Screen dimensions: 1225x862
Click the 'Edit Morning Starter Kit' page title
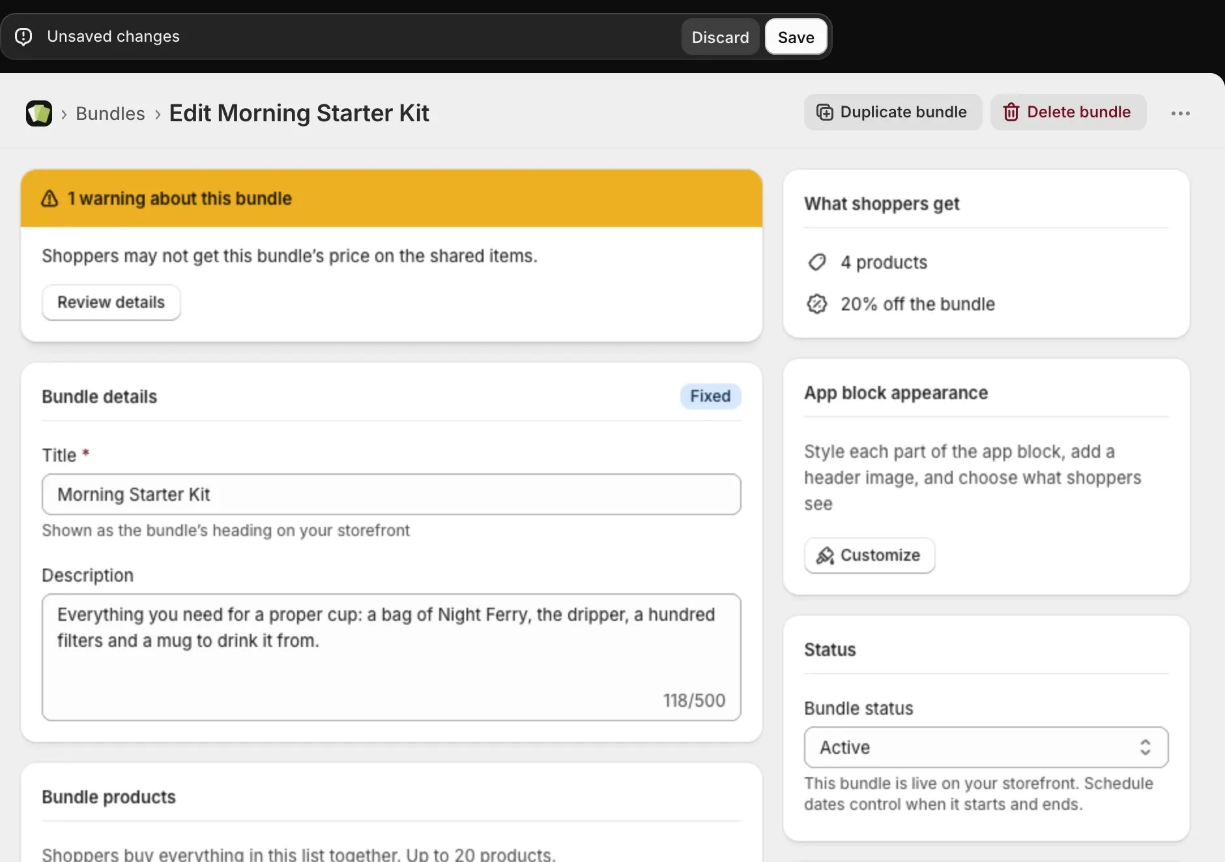point(299,113)
